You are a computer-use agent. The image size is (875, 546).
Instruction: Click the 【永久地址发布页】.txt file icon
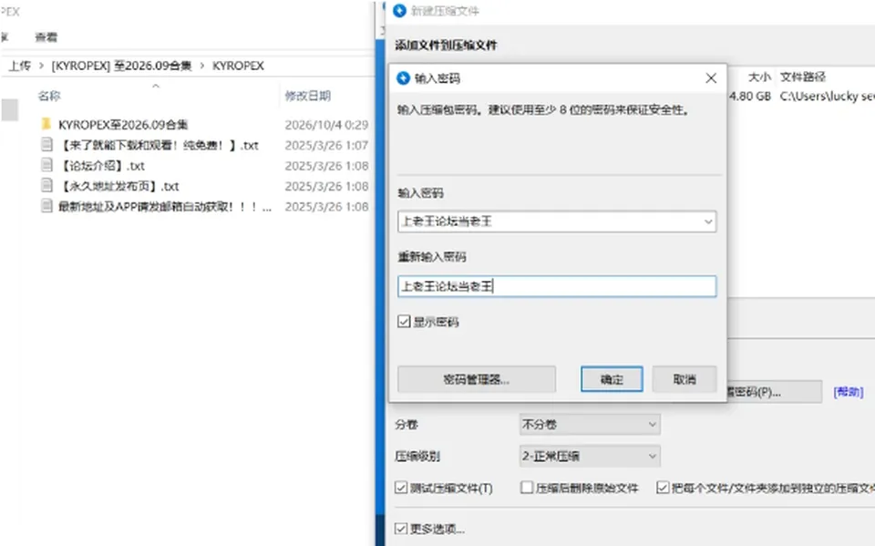point(46,185)
